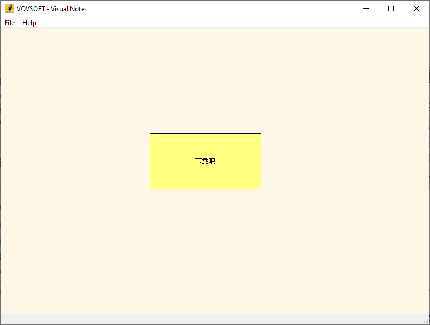Close the Visual Notes window

(416, 8)
